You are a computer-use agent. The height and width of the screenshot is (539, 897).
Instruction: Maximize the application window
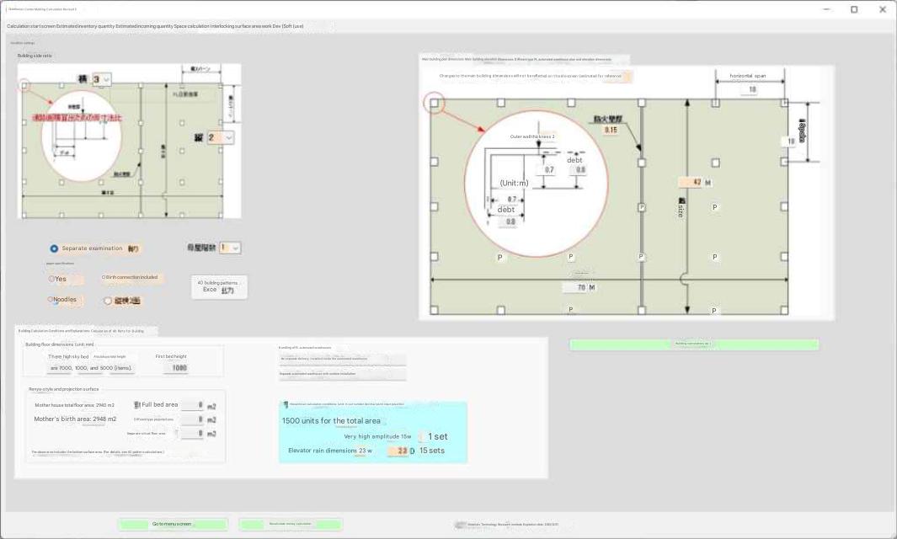(x=854, y=9)
